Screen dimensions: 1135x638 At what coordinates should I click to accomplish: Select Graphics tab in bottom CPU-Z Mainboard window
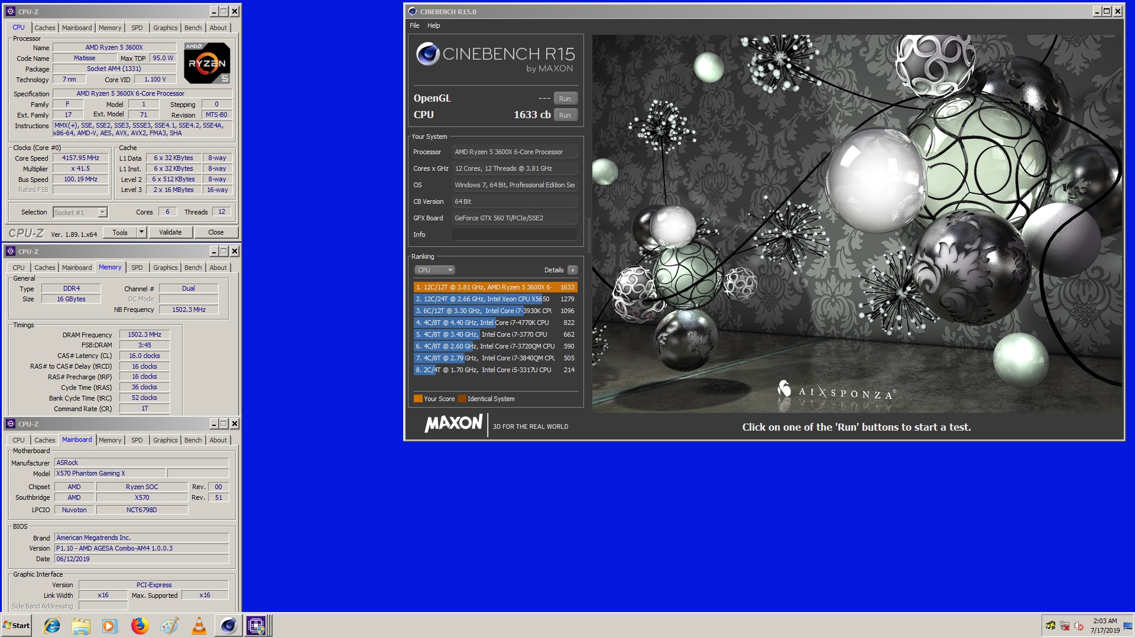(x=165, y=440)
